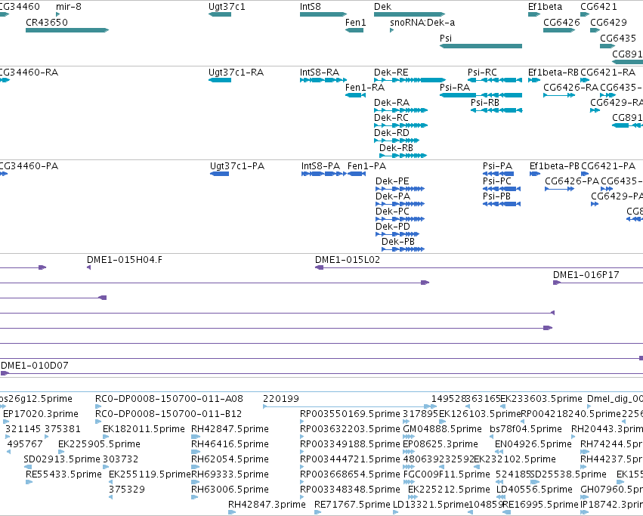Click the IntS8-PA CDS glyph
The image size is (643, 516).
click(324, 174)
